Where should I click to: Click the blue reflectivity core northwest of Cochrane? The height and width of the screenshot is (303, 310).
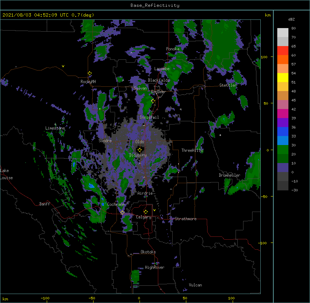(91, 186)
